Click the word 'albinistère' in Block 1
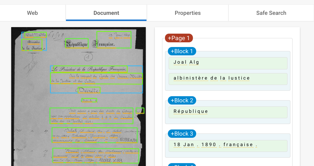Viewport: 314px width, 166px height. click(x=190, y=78)
